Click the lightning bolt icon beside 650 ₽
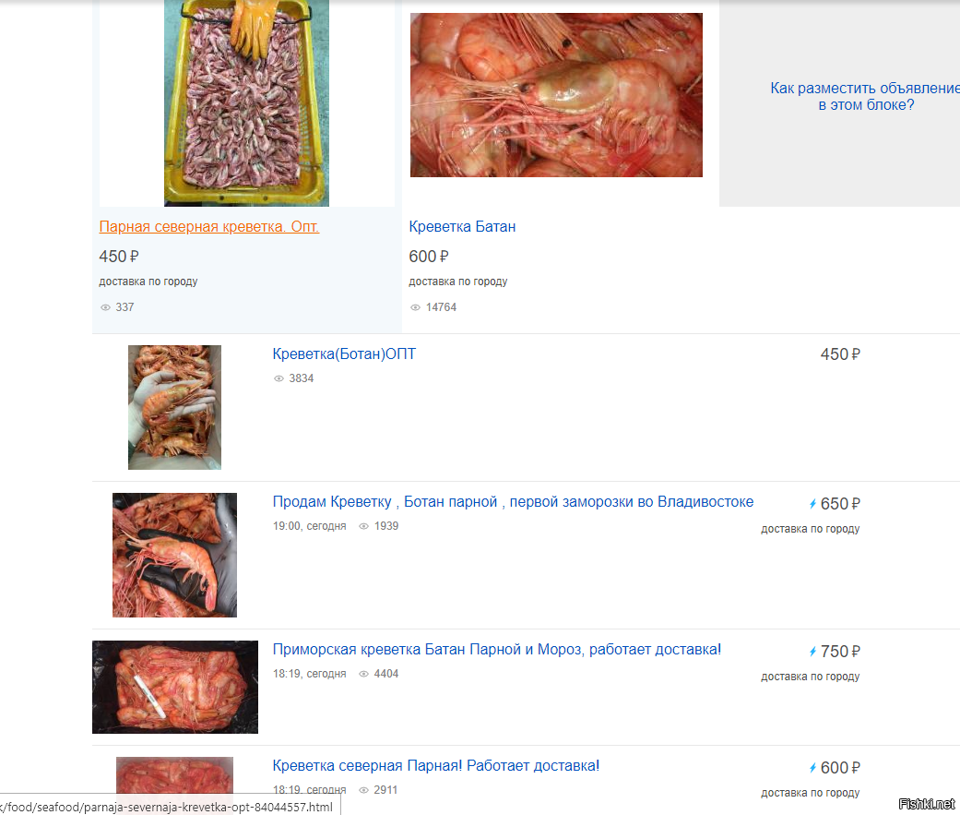The width and height of the screenshot is (960, 815). [x=812, y=504]
